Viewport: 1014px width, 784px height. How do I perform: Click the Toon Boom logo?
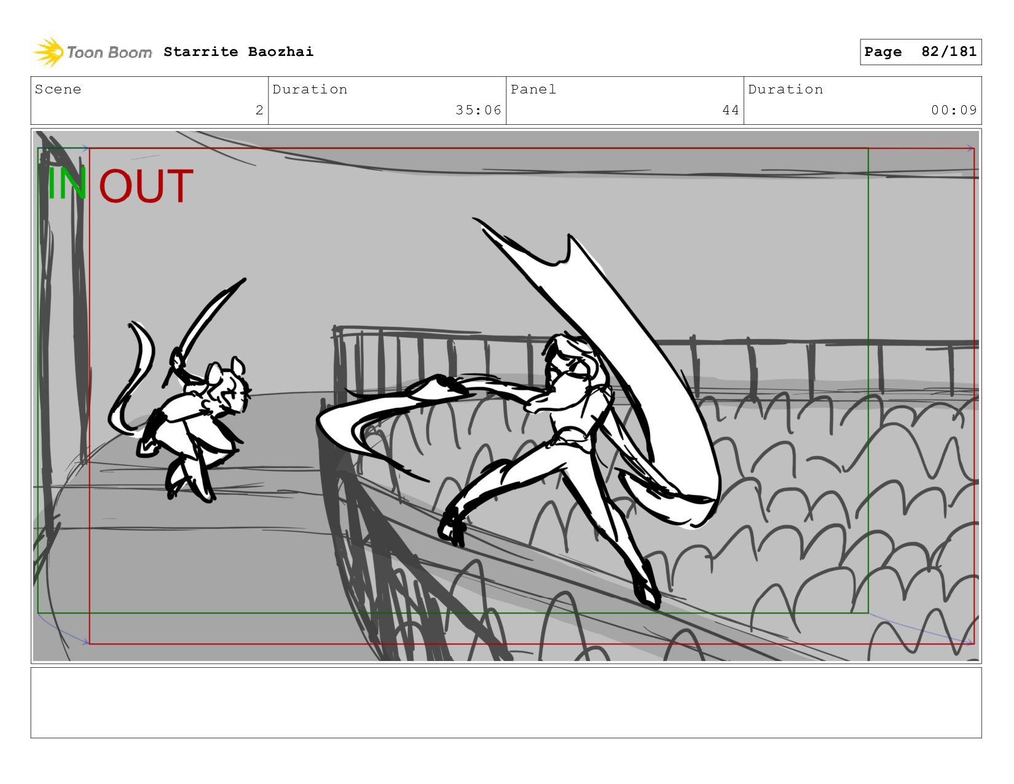[x=92, y=52]
